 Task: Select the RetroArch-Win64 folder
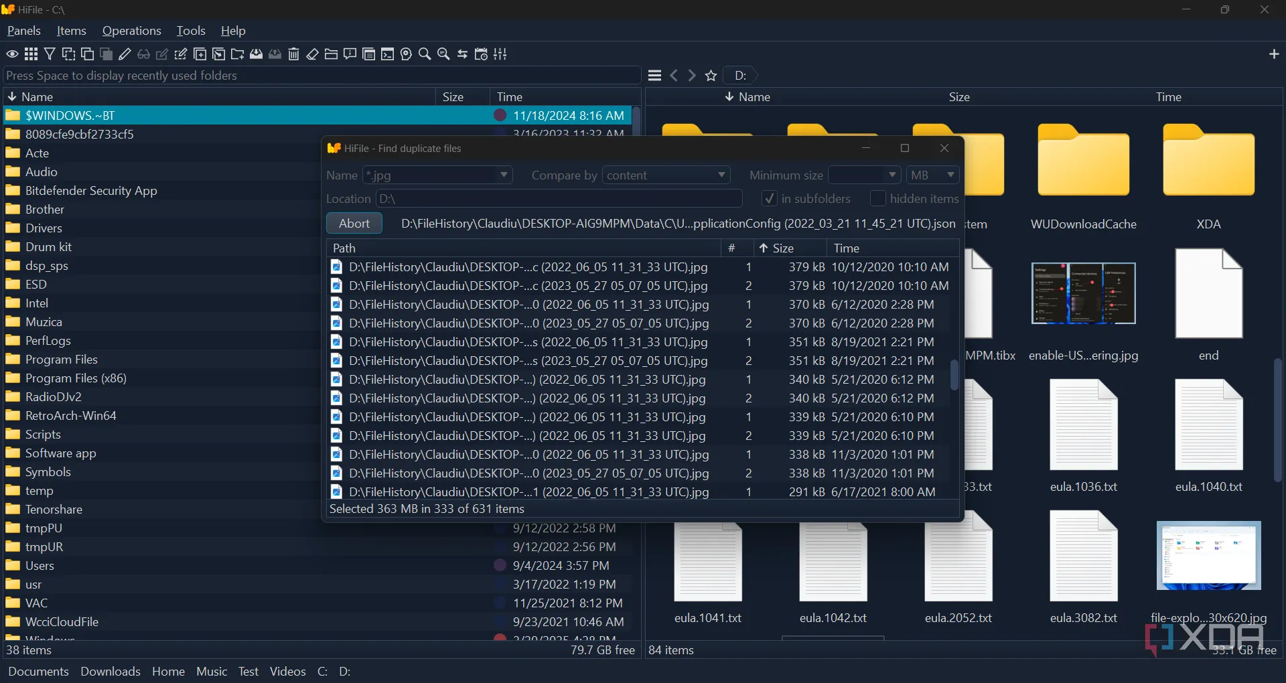click(70, 416)
